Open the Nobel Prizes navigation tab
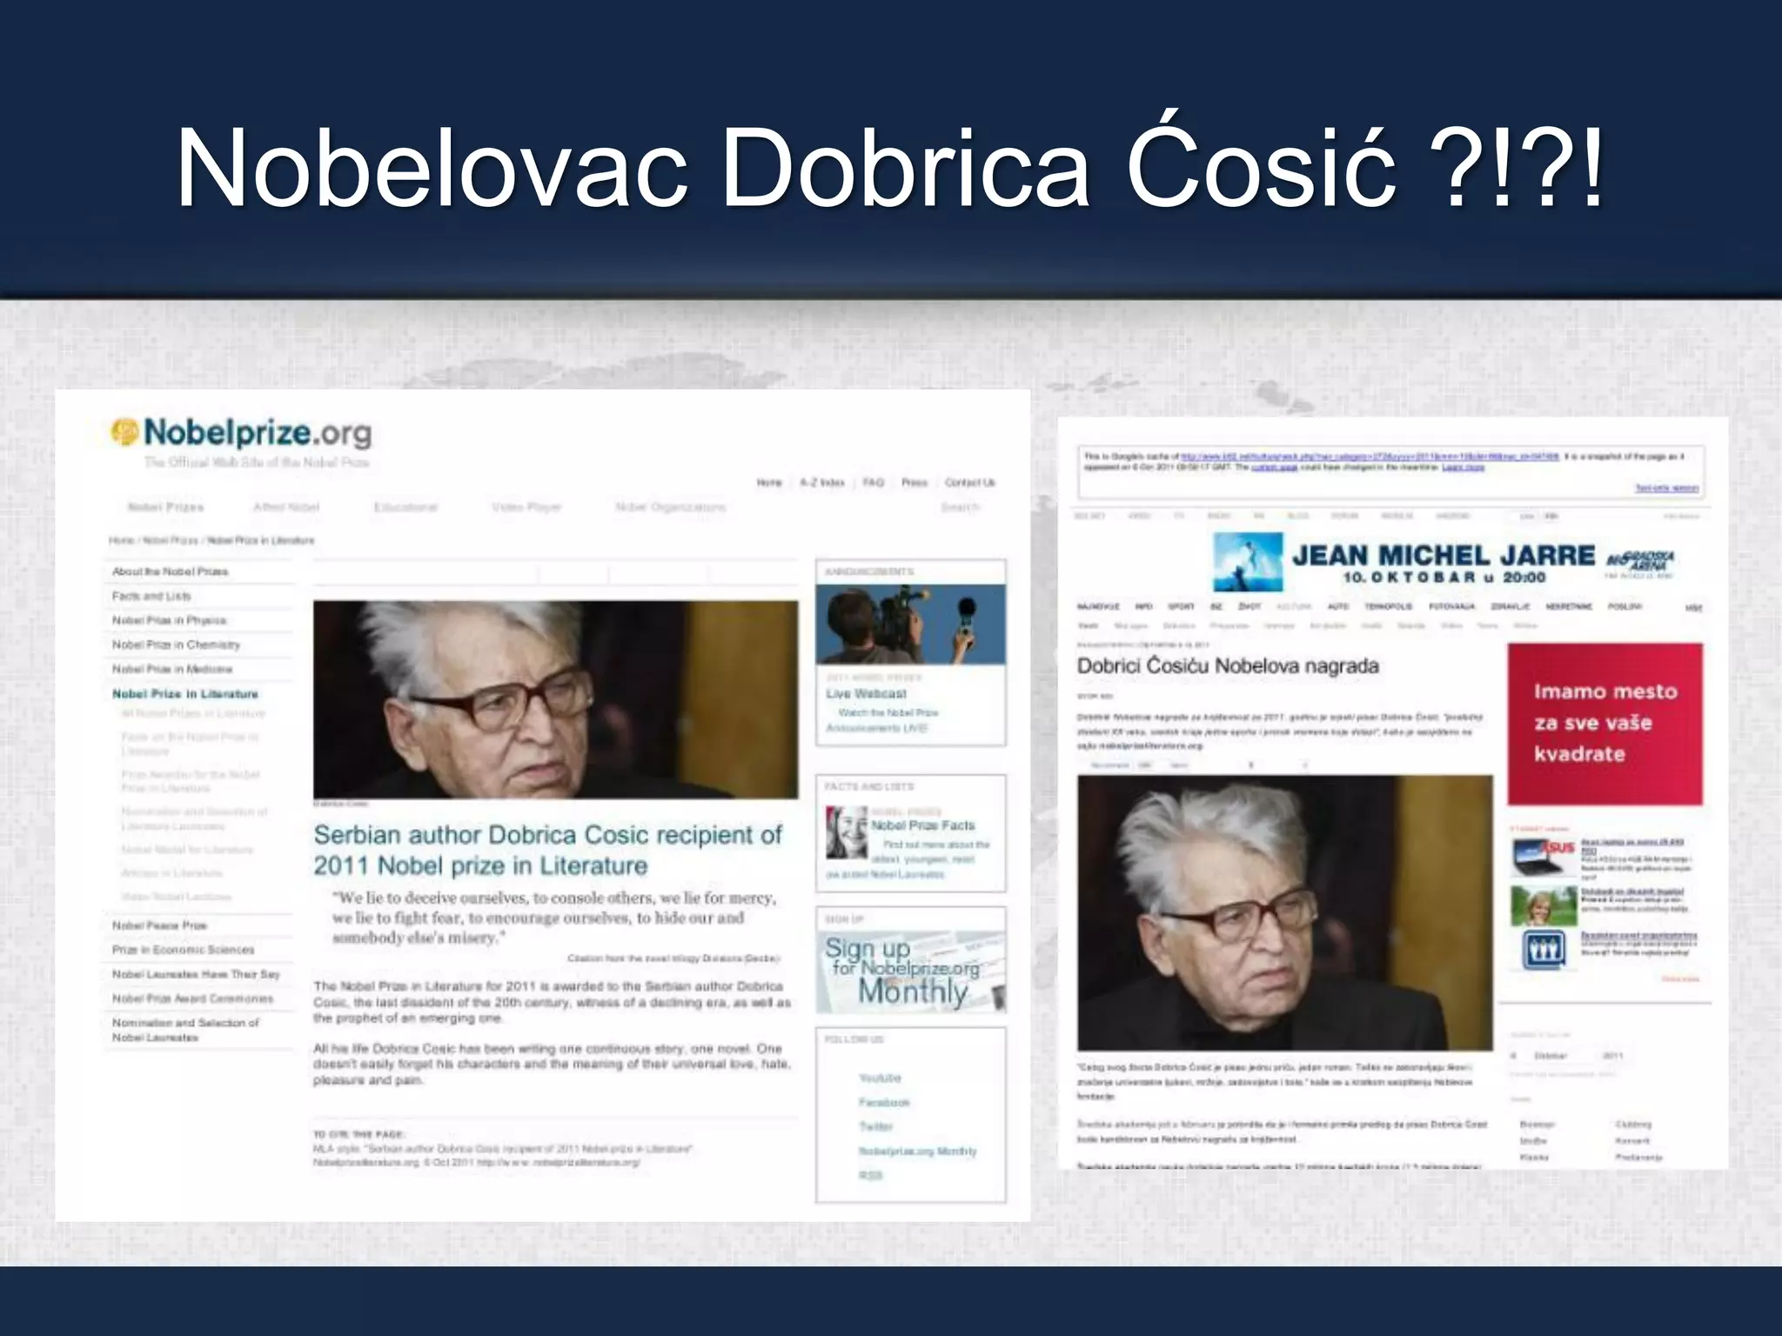 pyautogui.click(x=165, y=507)
